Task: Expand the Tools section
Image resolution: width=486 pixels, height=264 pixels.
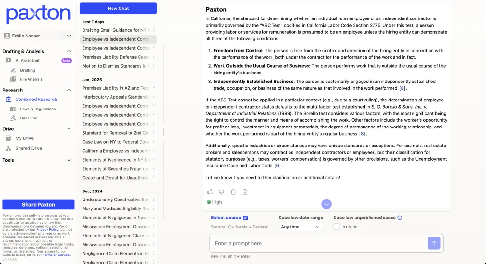Action: coord(69,160)
